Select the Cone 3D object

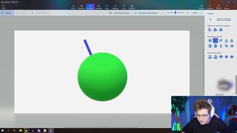[226, 40]
